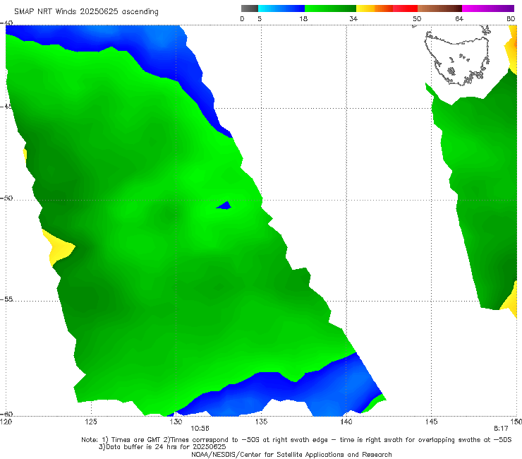Click the yellow wind patch on the swath's west edge

point(59,247)
